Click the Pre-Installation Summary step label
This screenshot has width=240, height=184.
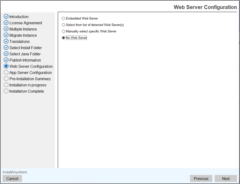30,79
